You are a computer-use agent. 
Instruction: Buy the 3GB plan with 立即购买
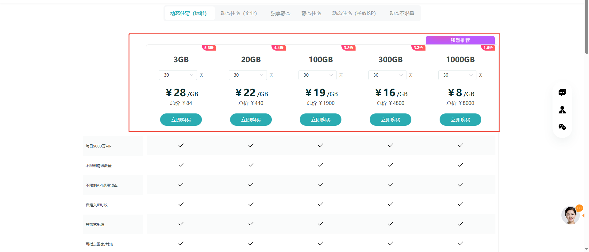pyautogui.click(x=181, y=120)
